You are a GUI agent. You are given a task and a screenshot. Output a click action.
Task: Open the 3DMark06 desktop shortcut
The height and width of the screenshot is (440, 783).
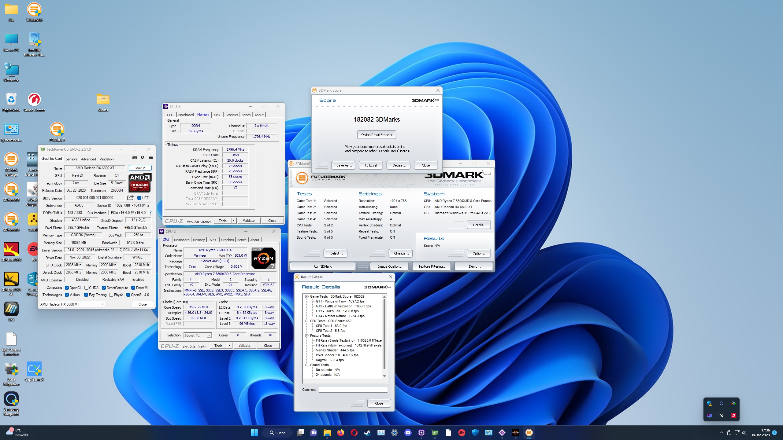[34, 12]
